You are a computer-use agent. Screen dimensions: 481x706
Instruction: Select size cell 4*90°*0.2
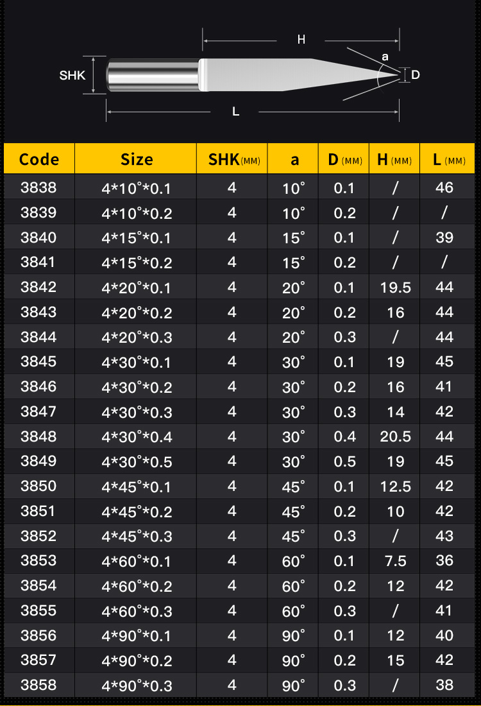point(136,660)
